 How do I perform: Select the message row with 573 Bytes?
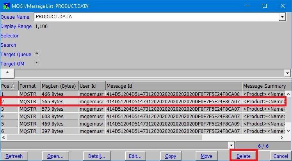(x=142, y=109)
